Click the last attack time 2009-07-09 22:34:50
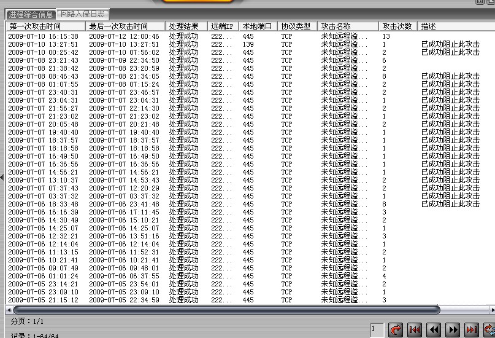 tap(124, 60)
